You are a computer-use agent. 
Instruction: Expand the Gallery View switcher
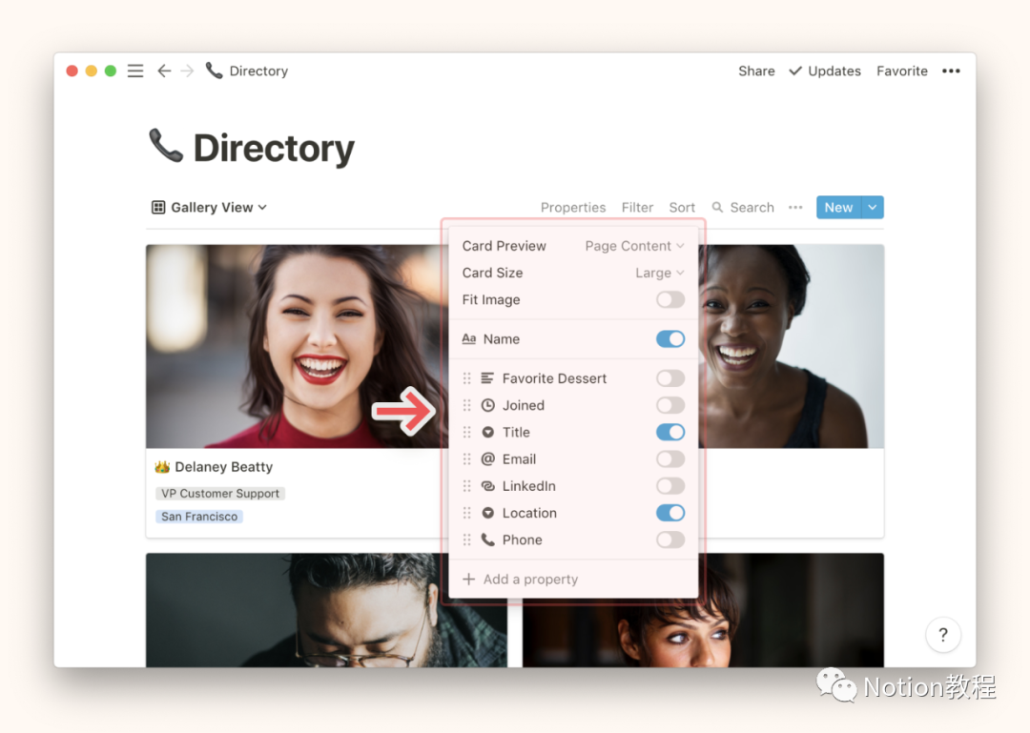click(x=210, y=208)
